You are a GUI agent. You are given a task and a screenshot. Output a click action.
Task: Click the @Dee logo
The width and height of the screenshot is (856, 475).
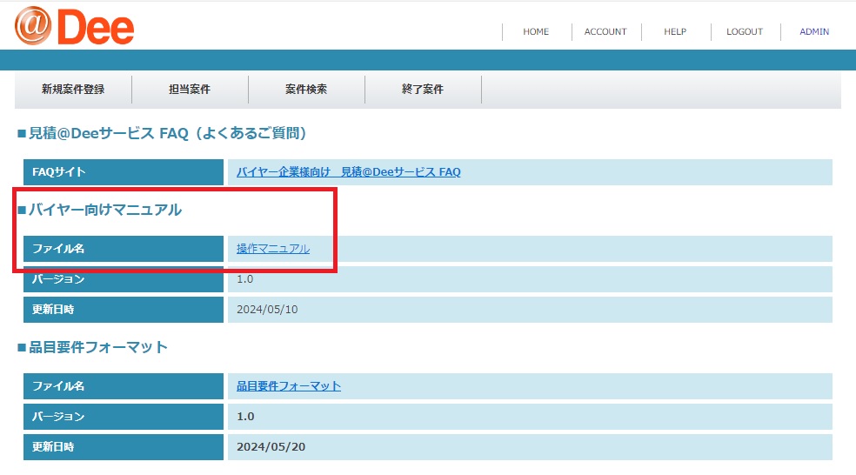[x=74, y=26]
